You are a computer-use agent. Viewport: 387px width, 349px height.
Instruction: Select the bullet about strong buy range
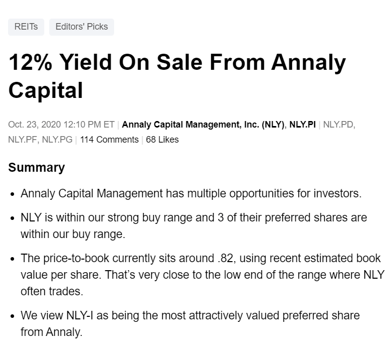point(193,226)
